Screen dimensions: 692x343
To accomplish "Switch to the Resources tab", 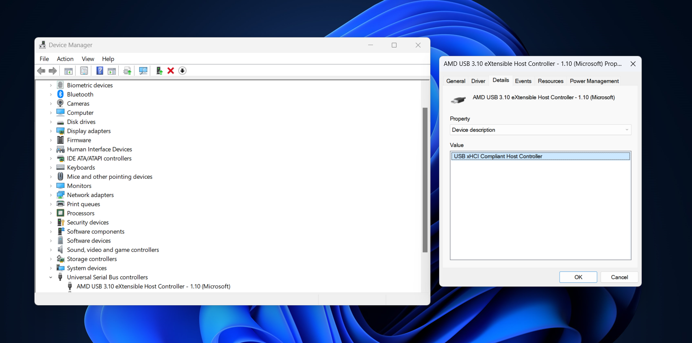I will pos(551,81).
